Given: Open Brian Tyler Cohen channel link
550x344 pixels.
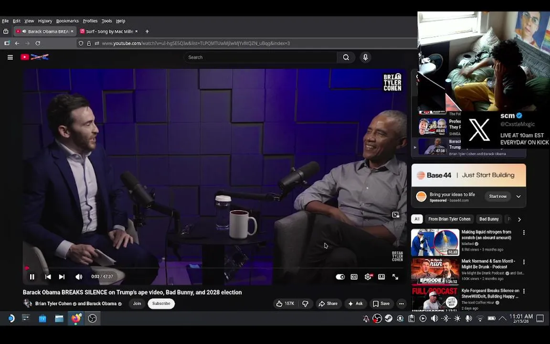Looking at the screenshot, I should coord(53,304).
